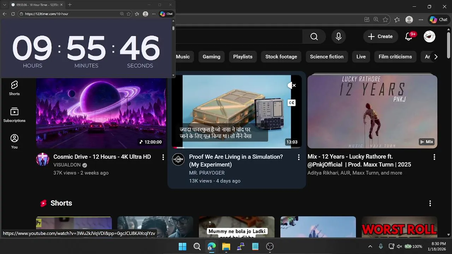Image resolution: width=452 pixels, height=254 pixels.
Task: Unmute the Simulation video preview
Action: point(292,85)
